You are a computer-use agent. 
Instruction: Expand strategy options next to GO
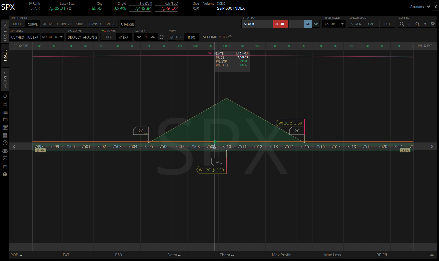pyautogui.click(x=316, y=24)
